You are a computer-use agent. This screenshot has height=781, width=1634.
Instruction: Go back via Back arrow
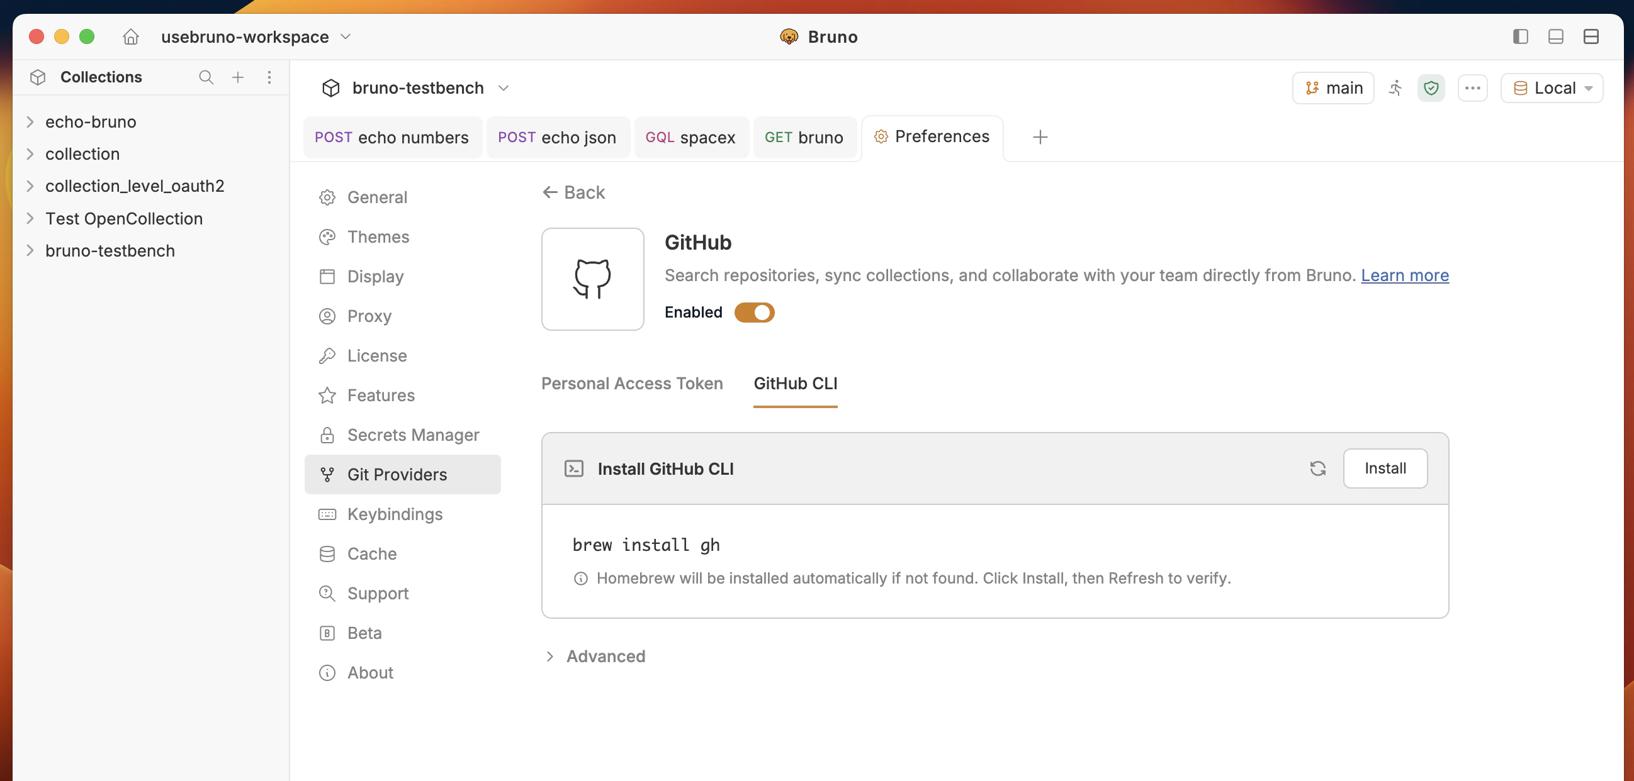coord(573,192)
